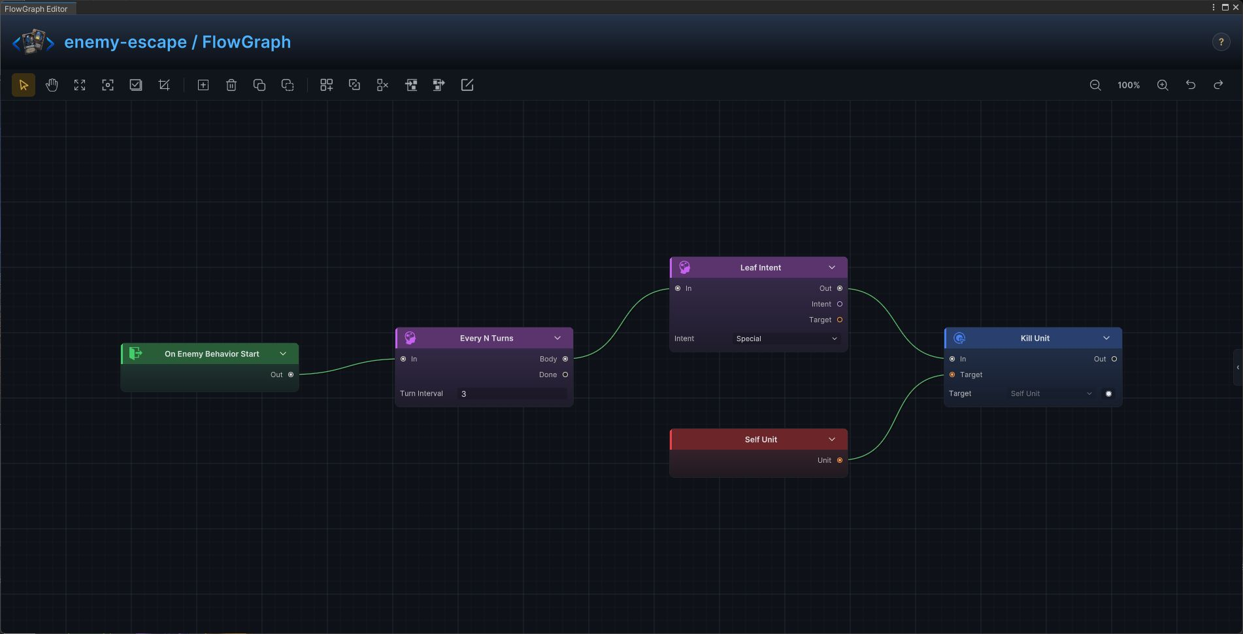The image size is (1243, 634).
Task: Click the Leaf Intent Intent output port
Action: pos(840,304)
